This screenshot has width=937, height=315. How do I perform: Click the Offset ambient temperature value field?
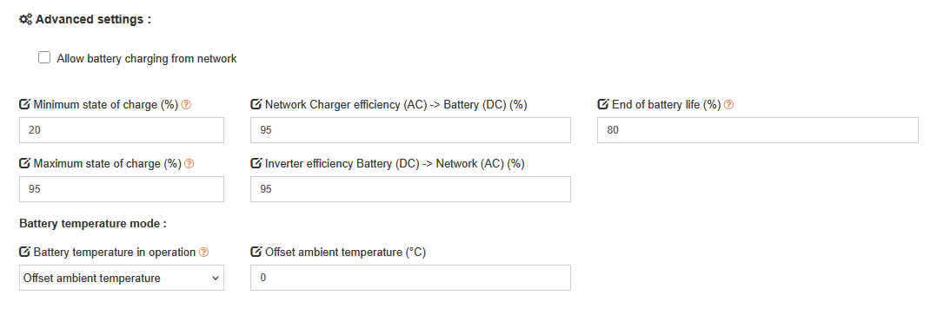[x=410, y=278]
